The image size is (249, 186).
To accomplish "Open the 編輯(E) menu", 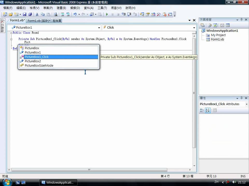I will (x=21, y=8).
